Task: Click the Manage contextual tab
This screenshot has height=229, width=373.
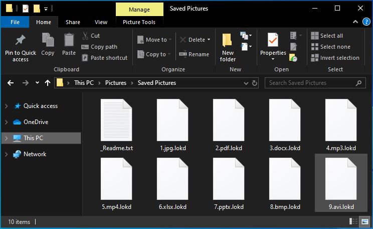Action: pos(139,10)
